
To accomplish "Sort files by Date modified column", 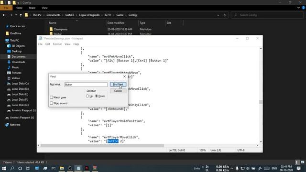I will (x=116, y=23).
